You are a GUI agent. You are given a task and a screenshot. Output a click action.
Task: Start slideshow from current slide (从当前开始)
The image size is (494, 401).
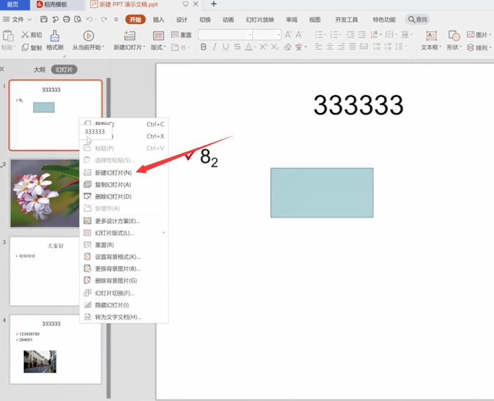[88, 36]
